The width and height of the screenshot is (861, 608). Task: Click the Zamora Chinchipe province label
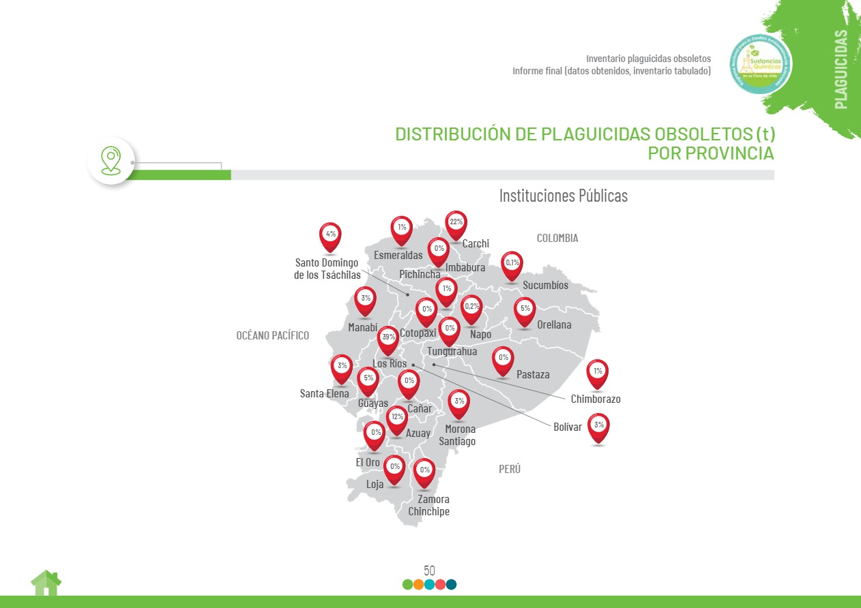[430, 505]
